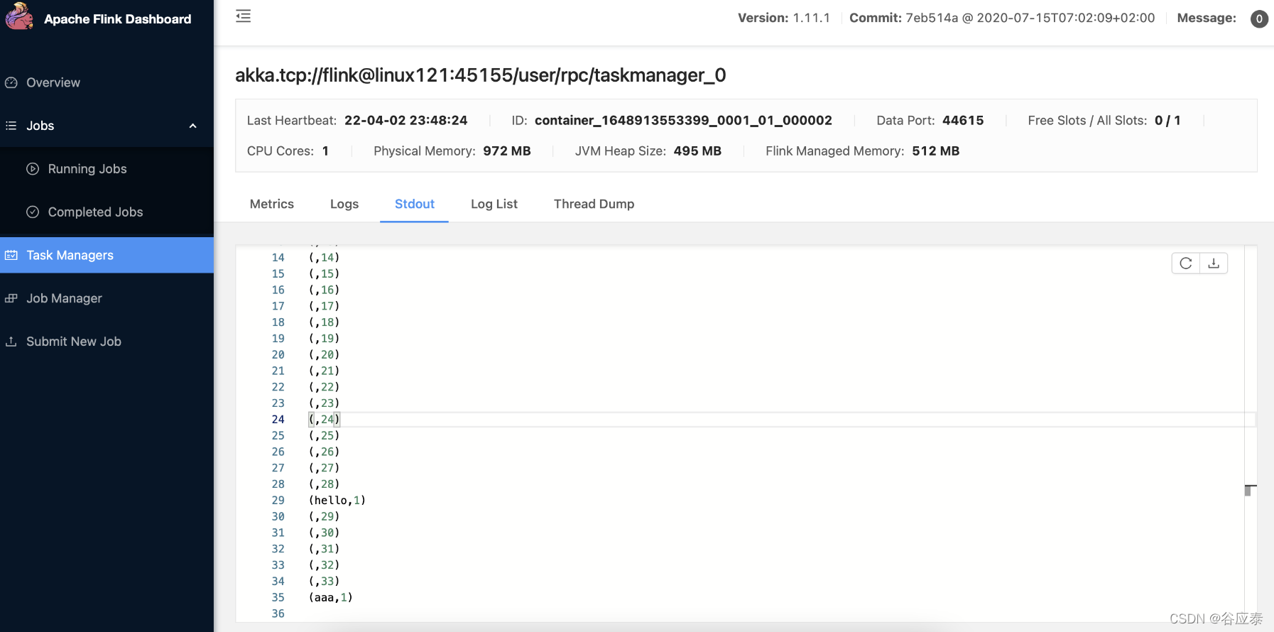The height and width of the screenshot is (632, 1274).
Task: Collapse the sidebar with the fold icon
Action: [x=244, y=16]
